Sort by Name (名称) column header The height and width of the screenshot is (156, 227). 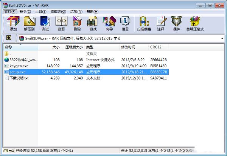tap(20, 47)
